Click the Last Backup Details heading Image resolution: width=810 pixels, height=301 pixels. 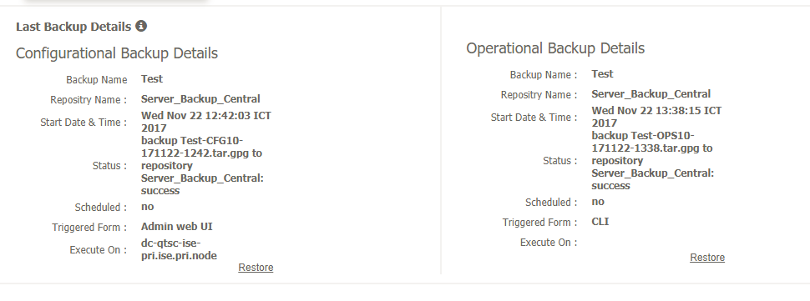coord(73,27)
